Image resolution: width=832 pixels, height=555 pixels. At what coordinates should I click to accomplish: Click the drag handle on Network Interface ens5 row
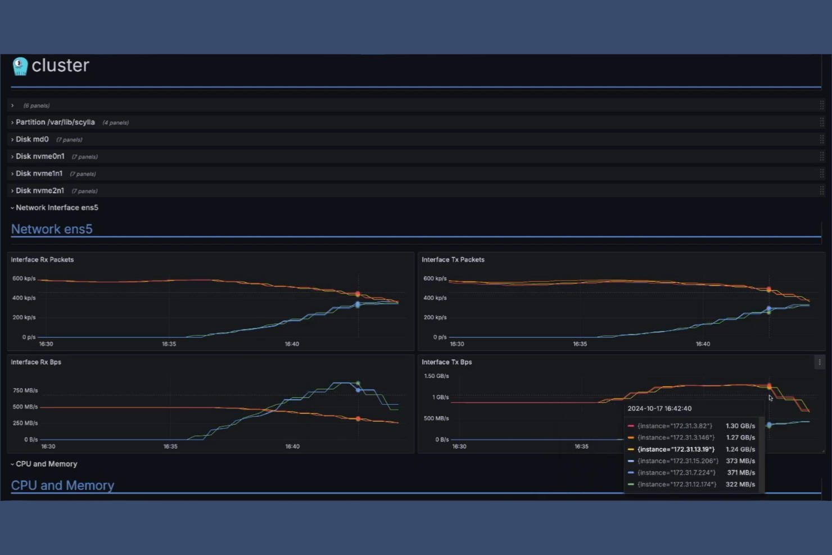(822, 207)
